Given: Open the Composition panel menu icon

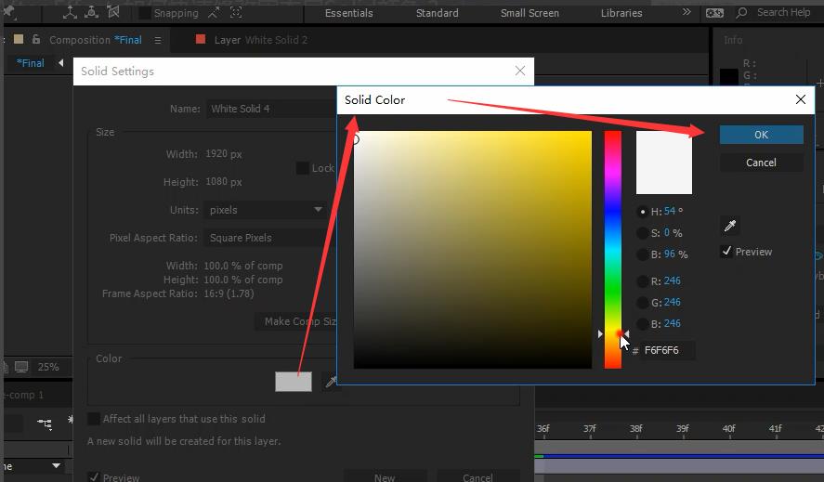Looking at the screenshot, I should (158, 40).
